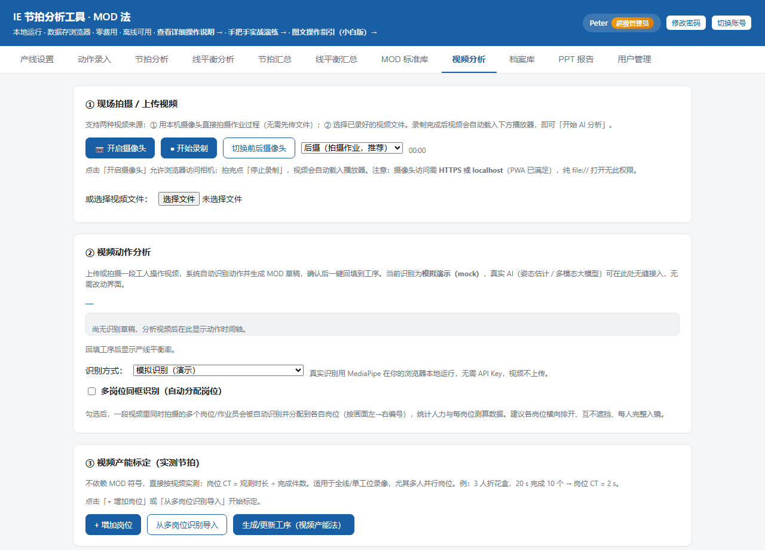Click the IE 节拍分析工具 · MOD 法 title
This screenshot has width=765, height=550.
tap(72, 17)
